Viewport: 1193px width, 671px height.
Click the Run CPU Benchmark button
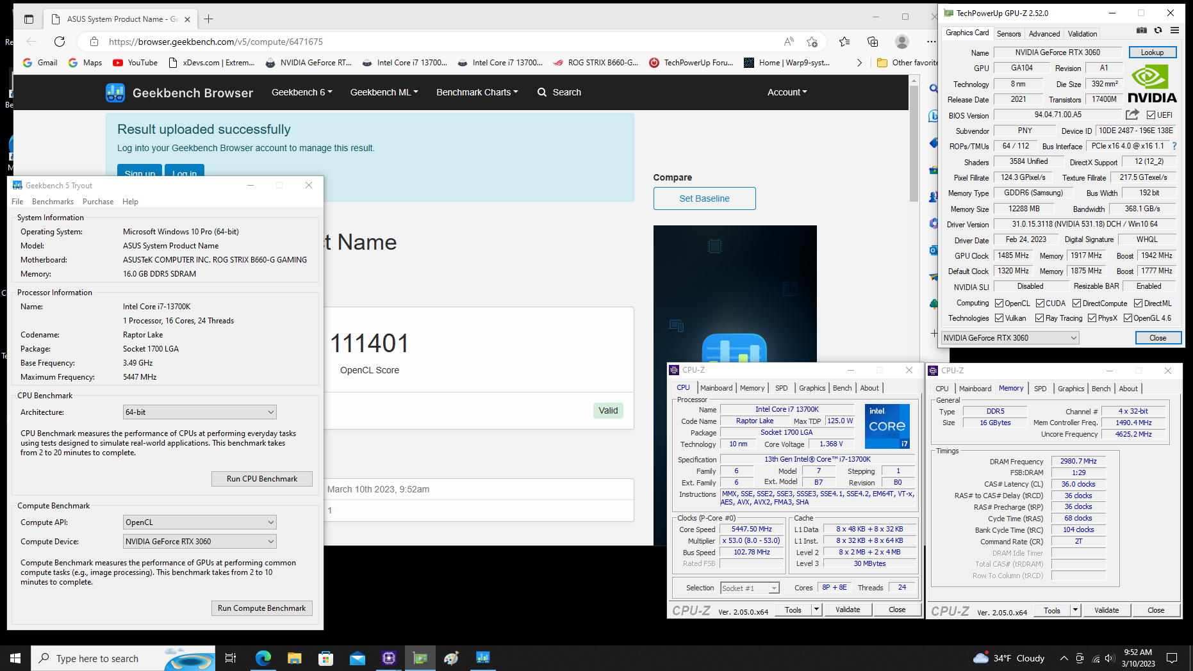(262, 479)
